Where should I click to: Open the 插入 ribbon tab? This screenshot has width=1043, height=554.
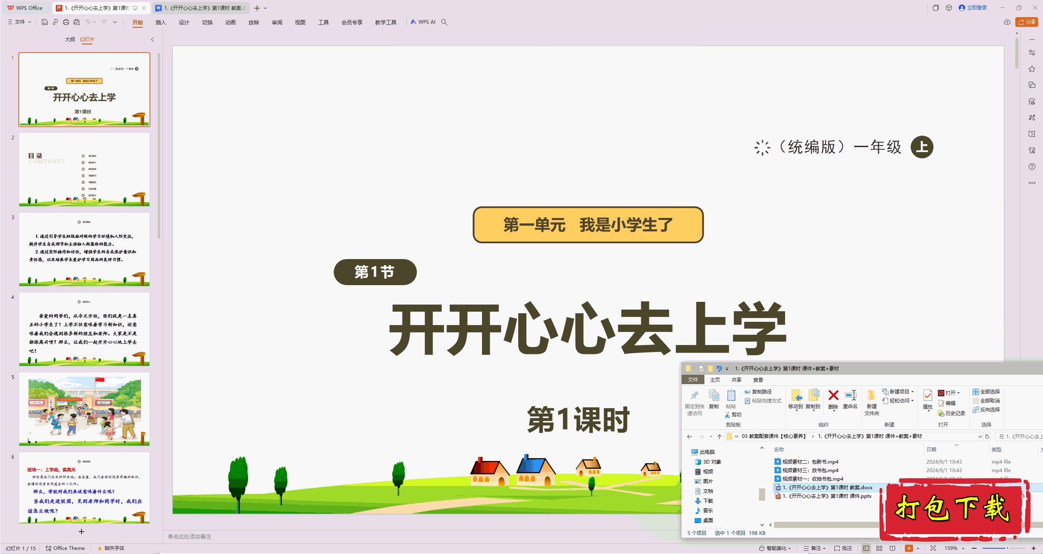point(161,22)
